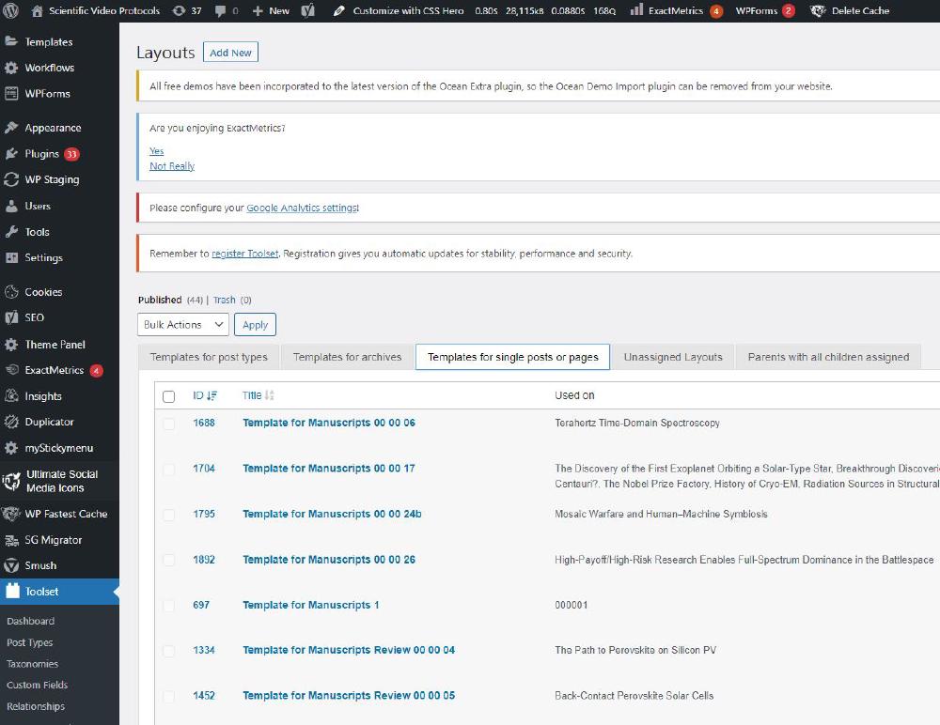Switch to Templates for archives tab
Screen dimensions: 940x725
(347, 357)
